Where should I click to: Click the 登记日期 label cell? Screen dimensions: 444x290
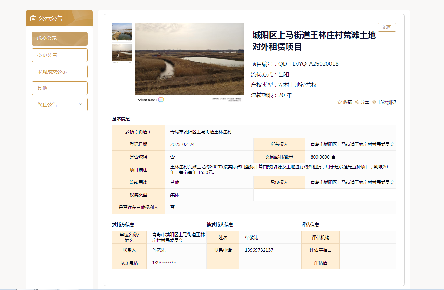pyautogui.click(x=139, y=144)
